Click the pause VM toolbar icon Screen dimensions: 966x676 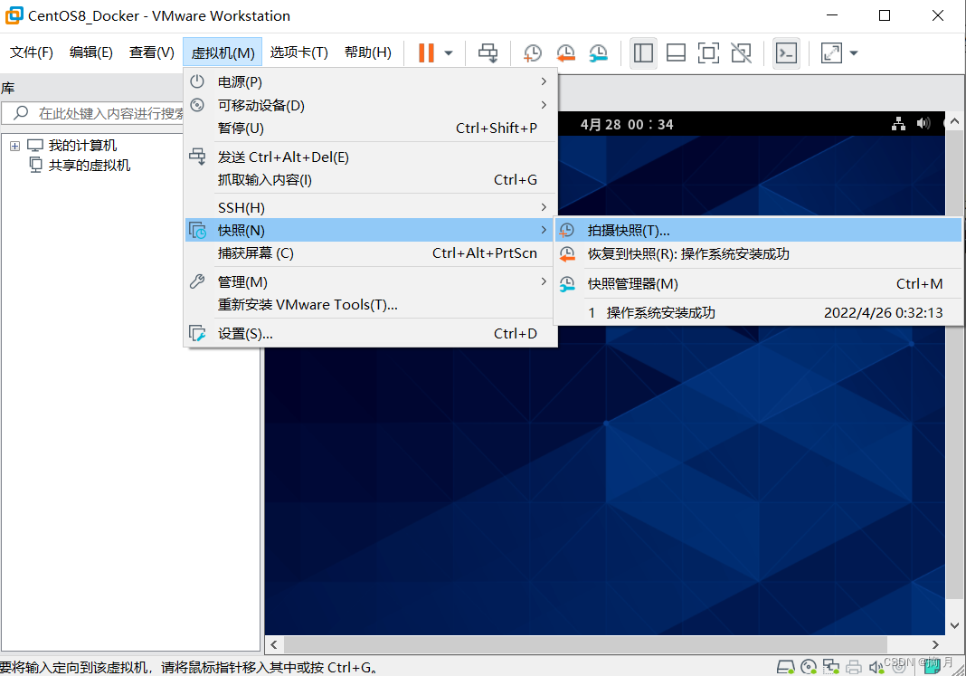coord(426,53)
